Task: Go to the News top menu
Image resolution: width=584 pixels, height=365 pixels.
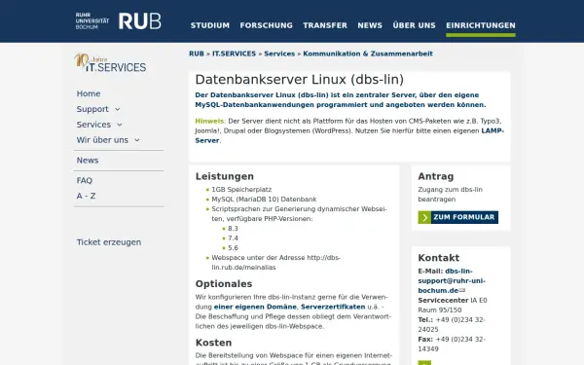Action: pyautogui.click(x=370, y=25)
